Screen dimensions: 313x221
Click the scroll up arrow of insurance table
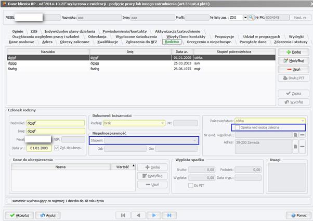134,166
